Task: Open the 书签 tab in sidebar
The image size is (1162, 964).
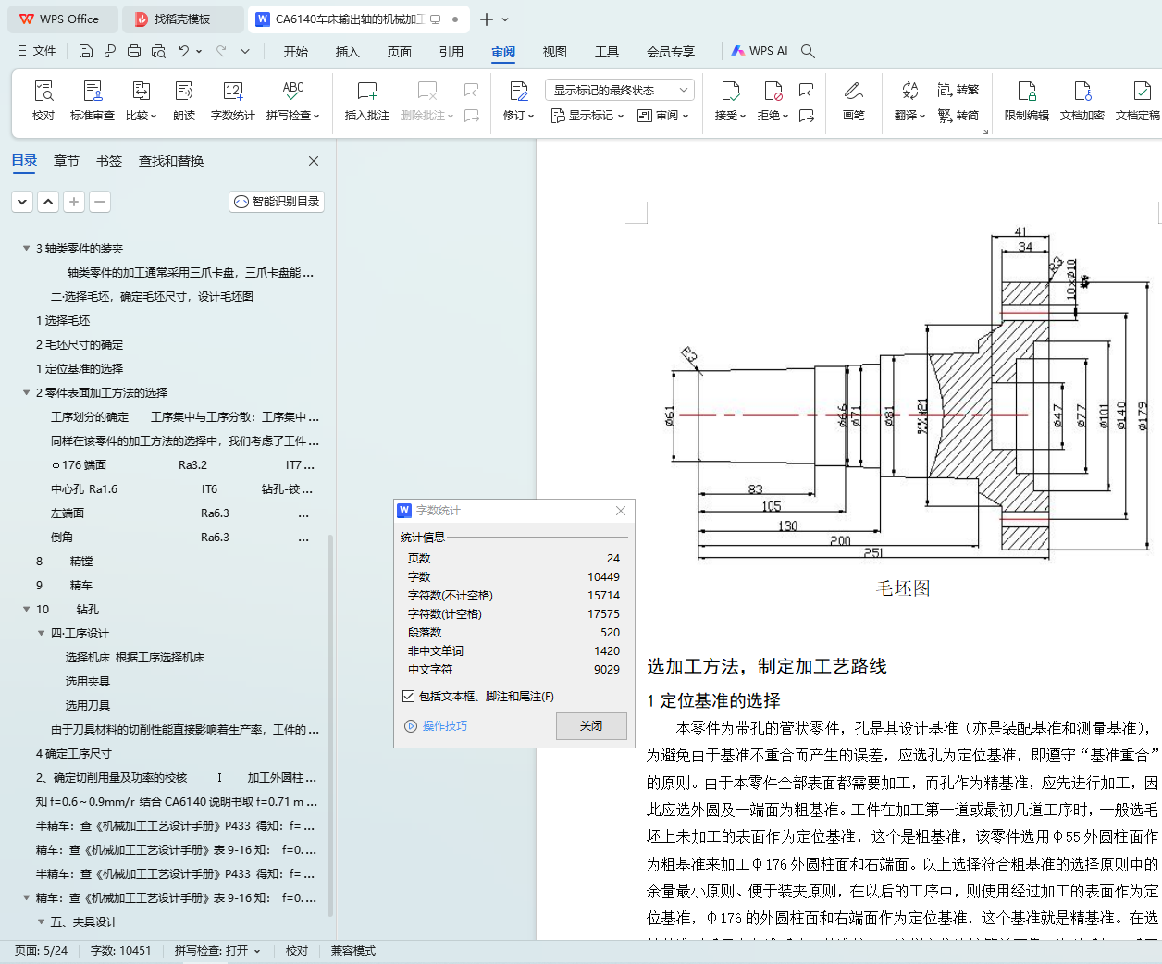Action: click(x=109, y=161)
